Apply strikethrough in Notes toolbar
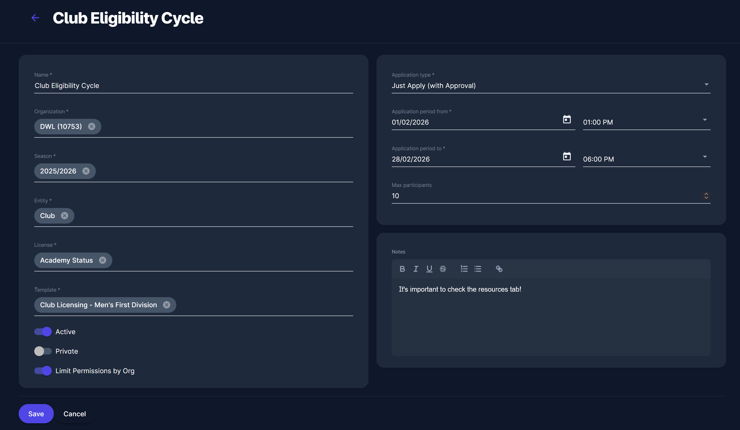The width and height of the screenshot is (740, 430). click(x=443, y=269)
